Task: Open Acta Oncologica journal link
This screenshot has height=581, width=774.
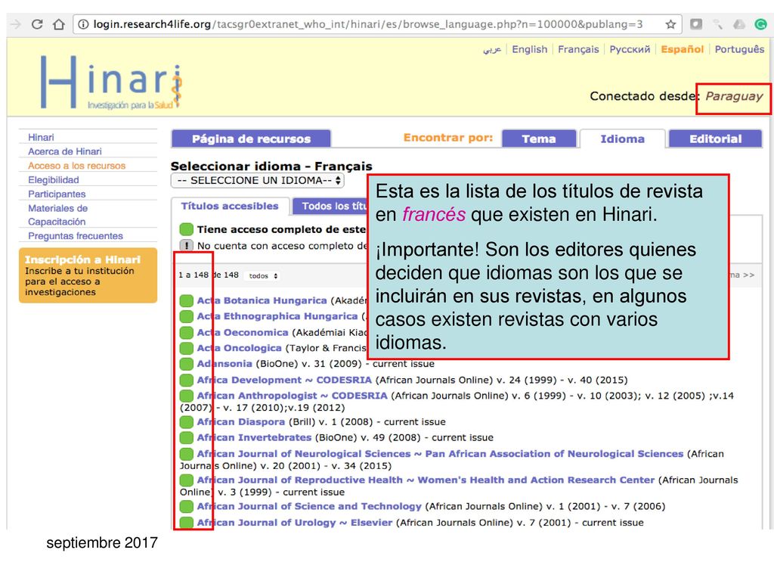Action: point(239,348)
